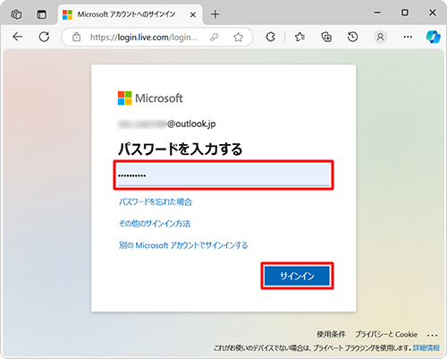Close the Microsoft アカウントへのサインイン tab
This screenshot has width=447, height=359.
pos(193,14)
